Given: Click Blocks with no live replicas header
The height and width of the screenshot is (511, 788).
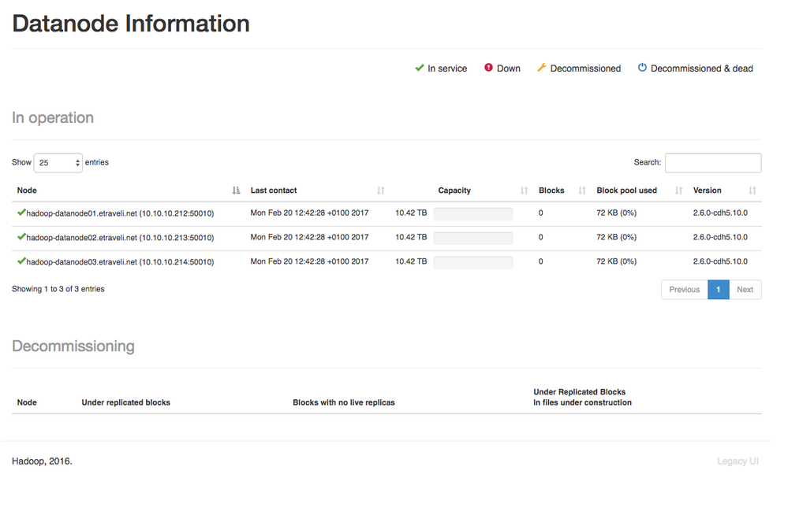Looking at the screenshot, I should coord(344,402).
